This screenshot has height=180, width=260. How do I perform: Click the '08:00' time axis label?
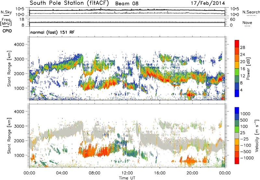95,173
